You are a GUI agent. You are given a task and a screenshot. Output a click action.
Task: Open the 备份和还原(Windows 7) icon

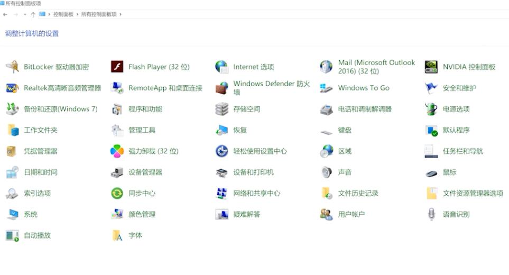12,109
